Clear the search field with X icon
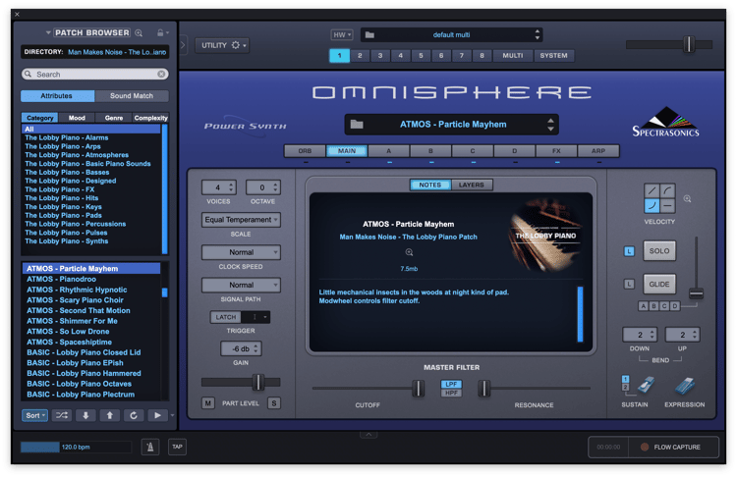This screenshot has height=477, width=737. tap(161, 75)
